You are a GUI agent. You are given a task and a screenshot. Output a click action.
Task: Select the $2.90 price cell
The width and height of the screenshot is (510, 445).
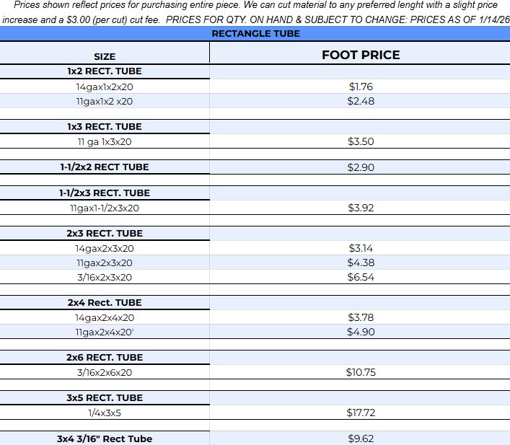pyautogui.click(x=360, y=167)
